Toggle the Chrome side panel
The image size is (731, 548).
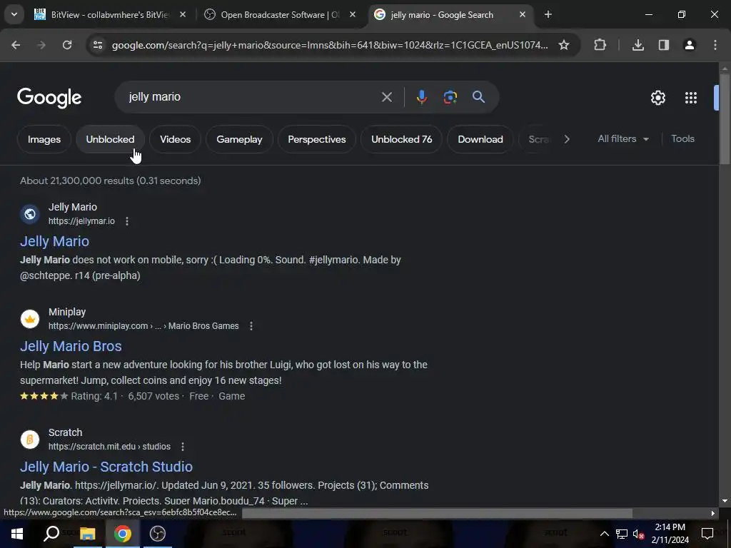[x=664, y=45]
